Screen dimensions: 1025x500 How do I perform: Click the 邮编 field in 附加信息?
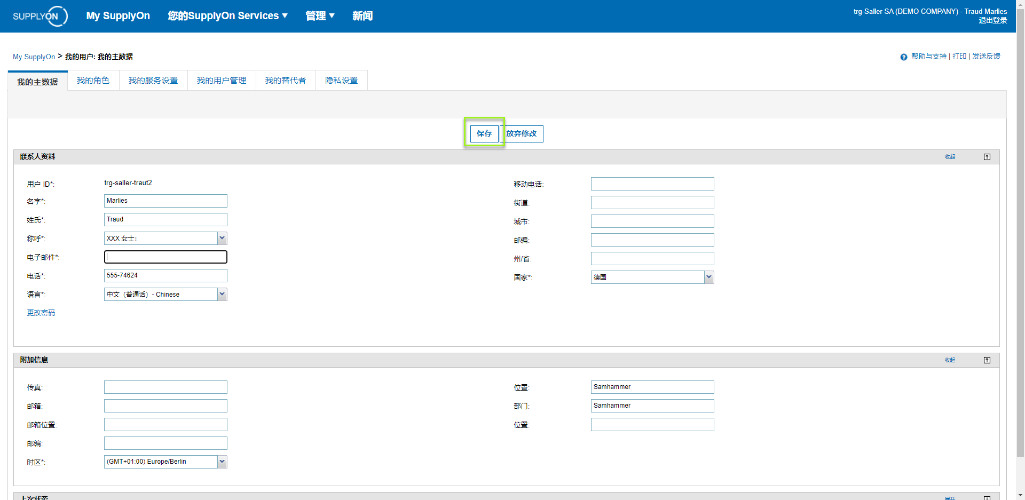[165, 443]
